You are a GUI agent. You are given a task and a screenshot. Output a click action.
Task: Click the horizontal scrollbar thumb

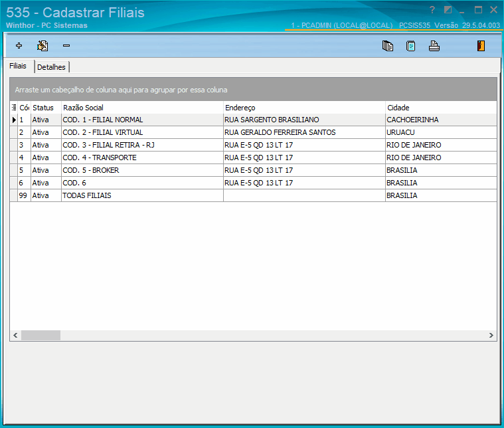pos(41,336)
